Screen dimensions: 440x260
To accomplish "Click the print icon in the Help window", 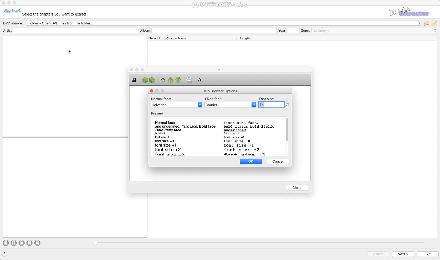I will [x=189, y=80].
